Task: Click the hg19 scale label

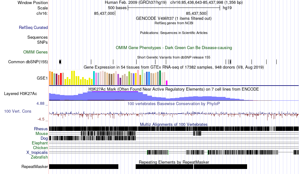Action: click(227, 8)
